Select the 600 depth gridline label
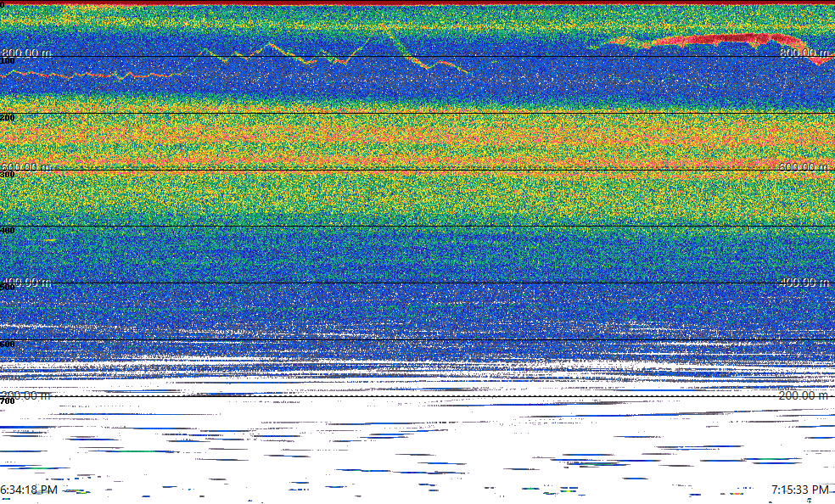The height and width of the screenshot is (504, 835). tap(8, 344)
